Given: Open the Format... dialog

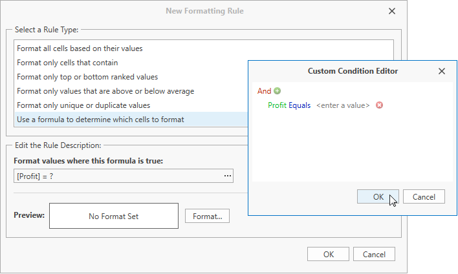Looking at the screenshot, I should click(208, 216).
